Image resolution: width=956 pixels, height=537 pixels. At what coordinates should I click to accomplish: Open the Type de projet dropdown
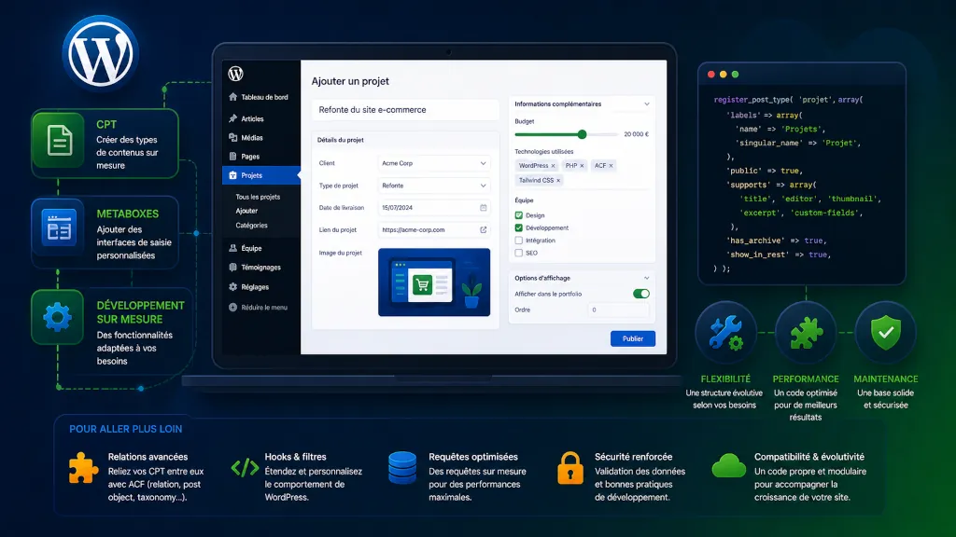pyautogui.click(x=433, y=186)
